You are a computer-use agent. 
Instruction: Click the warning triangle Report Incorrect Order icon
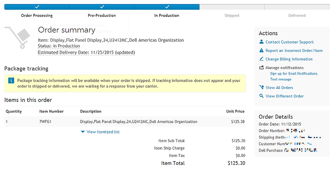click(x=261, y=50)
